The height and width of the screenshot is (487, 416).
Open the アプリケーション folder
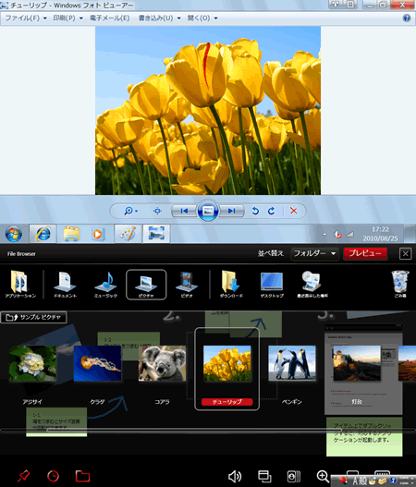20,285
